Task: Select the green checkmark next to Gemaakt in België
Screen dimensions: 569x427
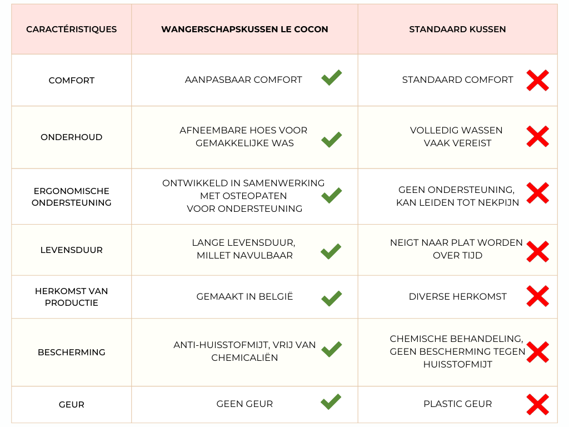Action: point(331,298)
